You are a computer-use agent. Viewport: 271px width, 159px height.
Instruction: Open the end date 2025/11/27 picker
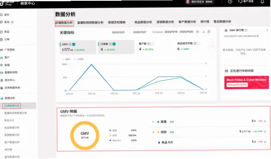tap(139, 32)
